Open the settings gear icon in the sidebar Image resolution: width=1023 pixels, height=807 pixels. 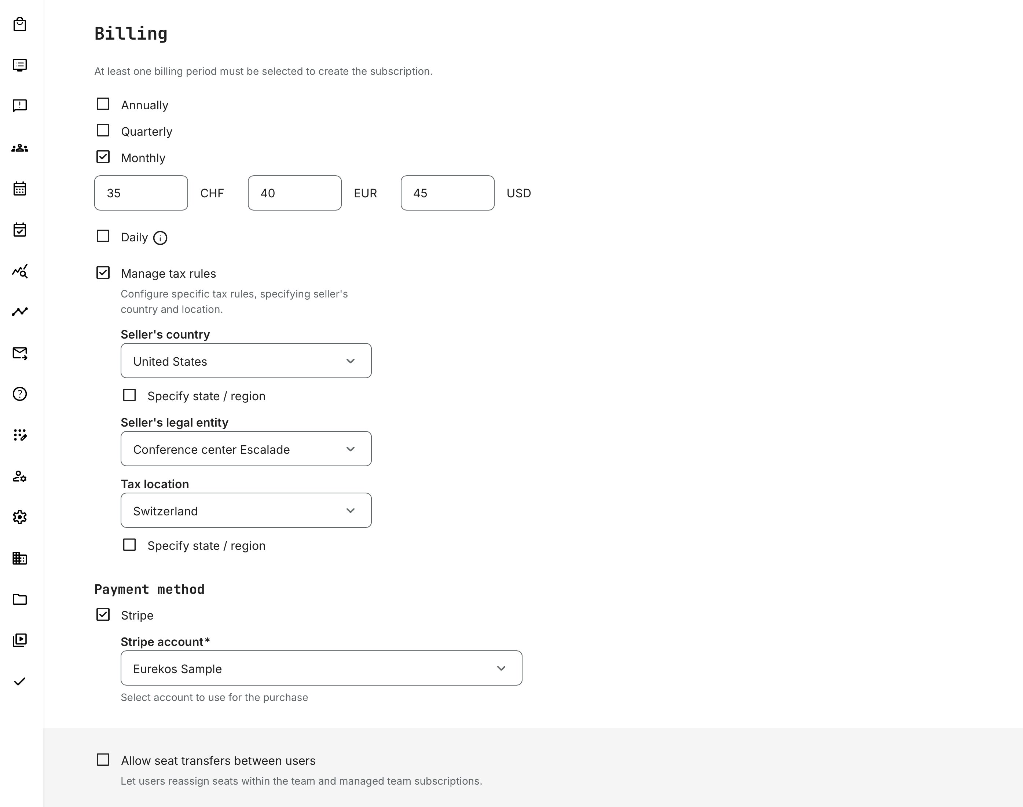(x=20, y=517)
